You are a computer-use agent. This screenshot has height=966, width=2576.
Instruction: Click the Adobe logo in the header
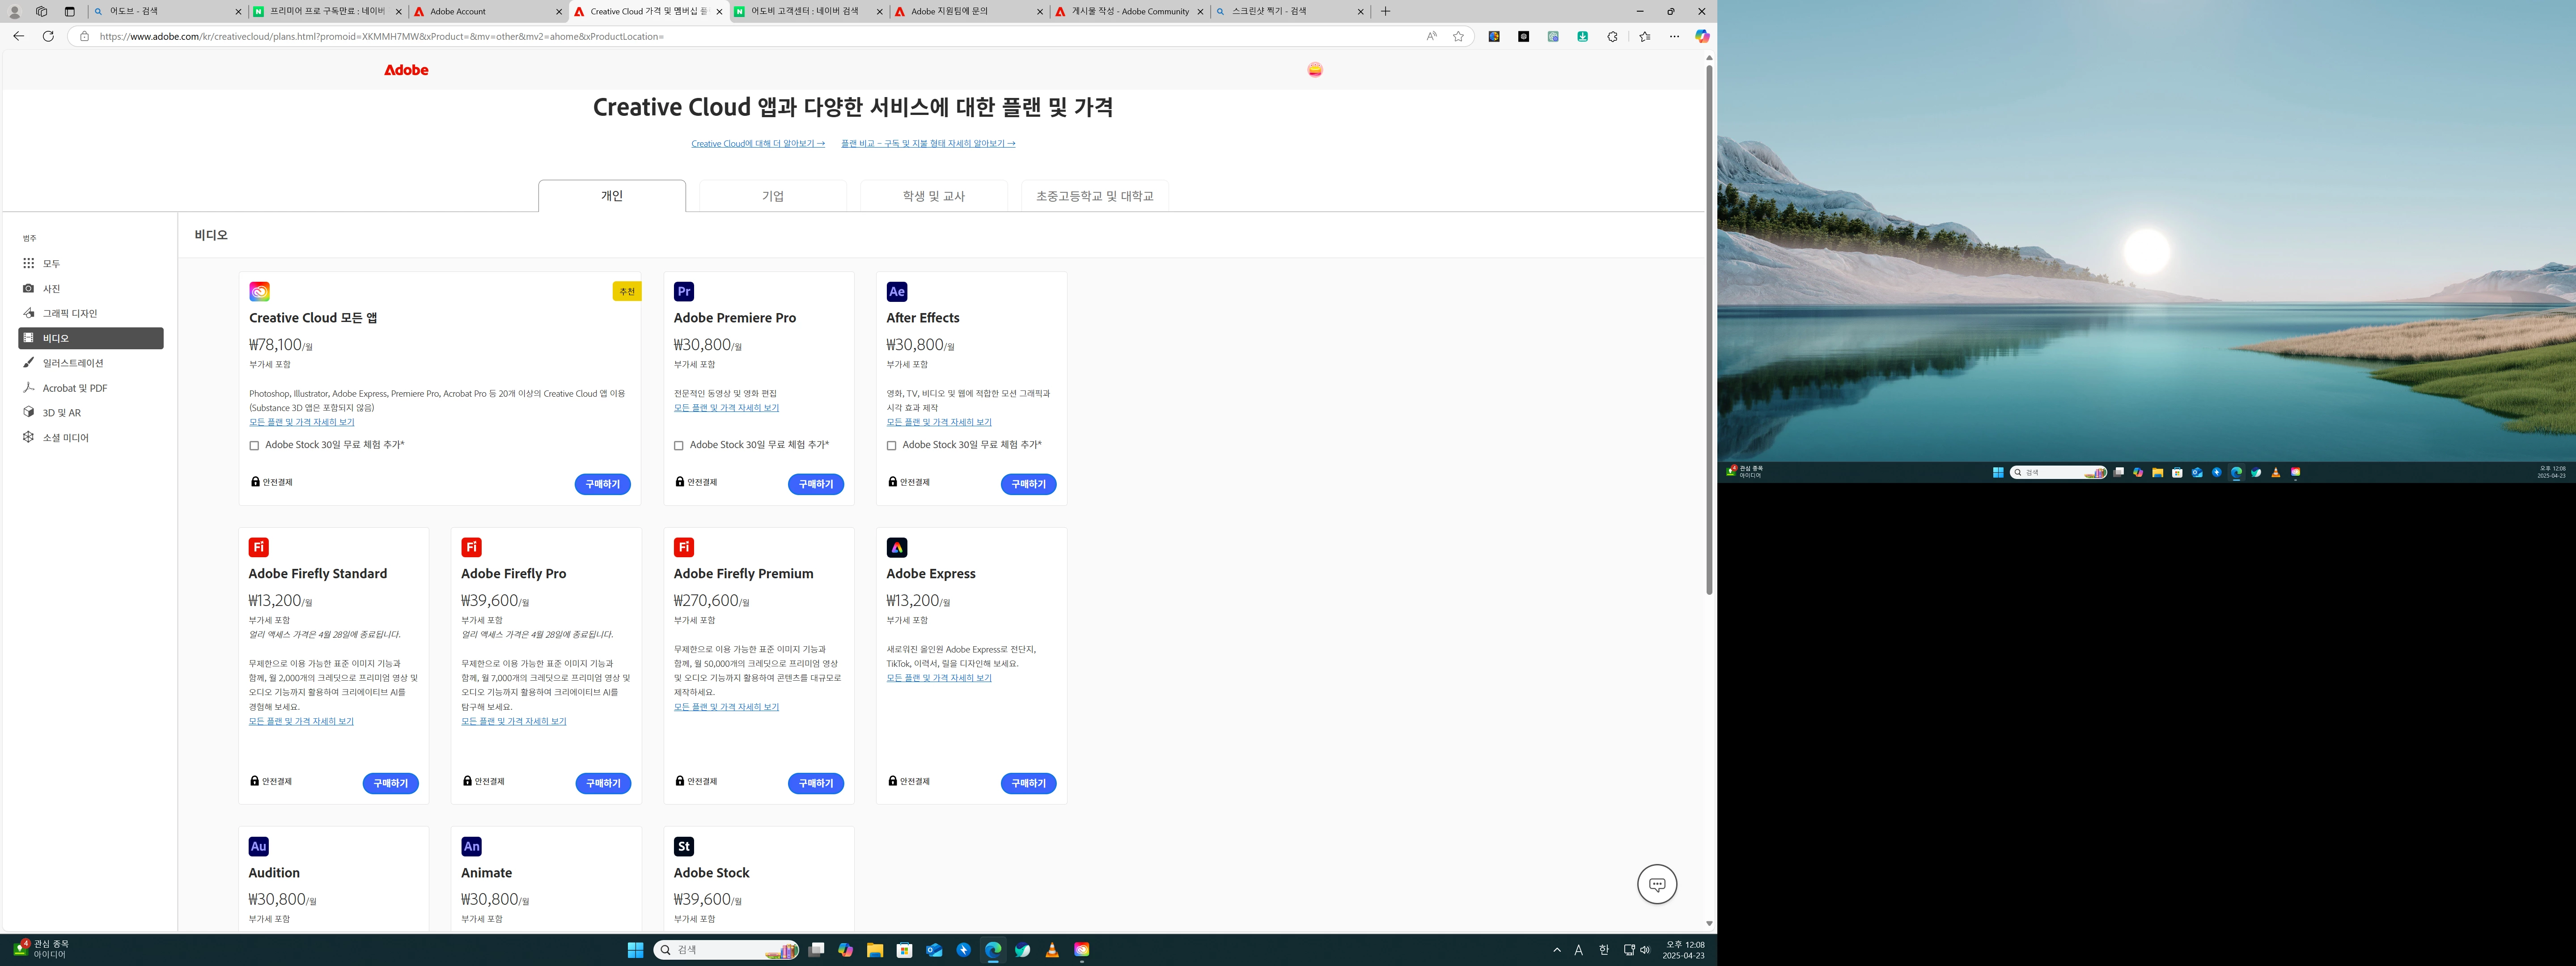tap(406, 70)
